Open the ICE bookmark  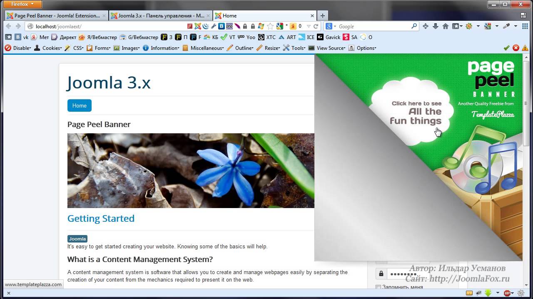coord(306,37)
